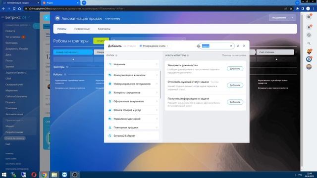Choose the Контроль сотрудников group icon
Viewport: 317px width, 178px height.
point(110,92)
